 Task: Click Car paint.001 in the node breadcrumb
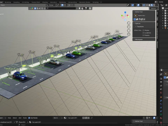[36, 122]
